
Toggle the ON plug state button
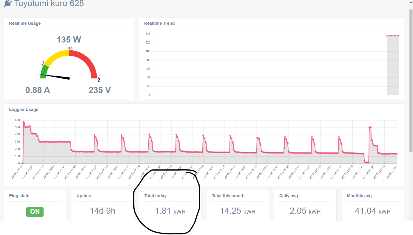[x=35, y=212]
